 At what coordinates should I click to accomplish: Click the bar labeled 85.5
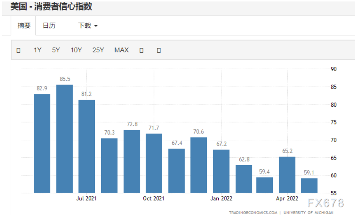(x=64, y=139)
